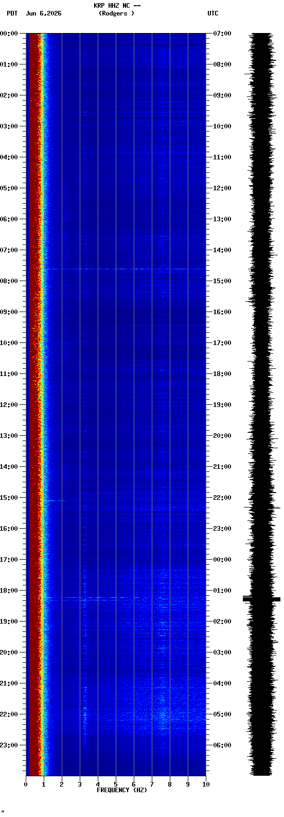Click the 05:00 UTC time label

pos(222,714)
